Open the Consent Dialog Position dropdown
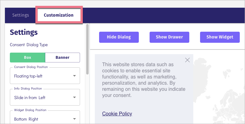 coord(45,76)
